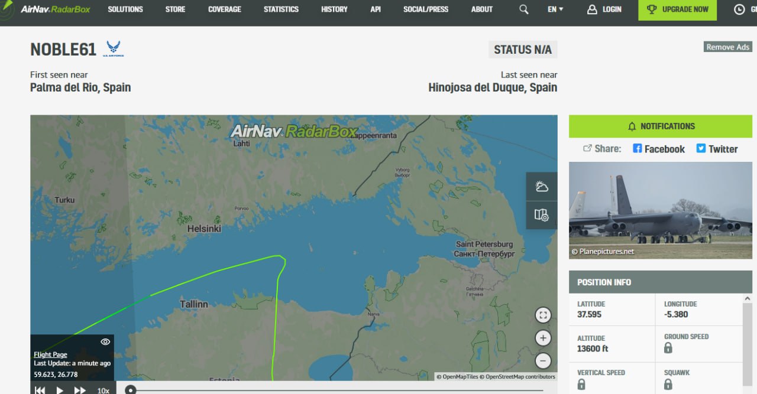Change the 10x playback speed
This screenshot has height=394, width=757.
click(103, 390)
